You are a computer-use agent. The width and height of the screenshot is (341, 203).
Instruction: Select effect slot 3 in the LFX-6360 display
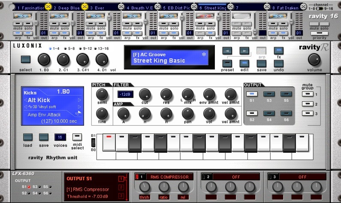click(x=121, y=196)
